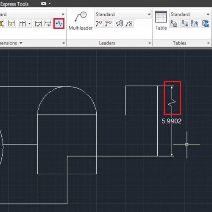Click the Align multileaders icon
This screenshot has height=212, width=212.
click(x=120, y=23)
